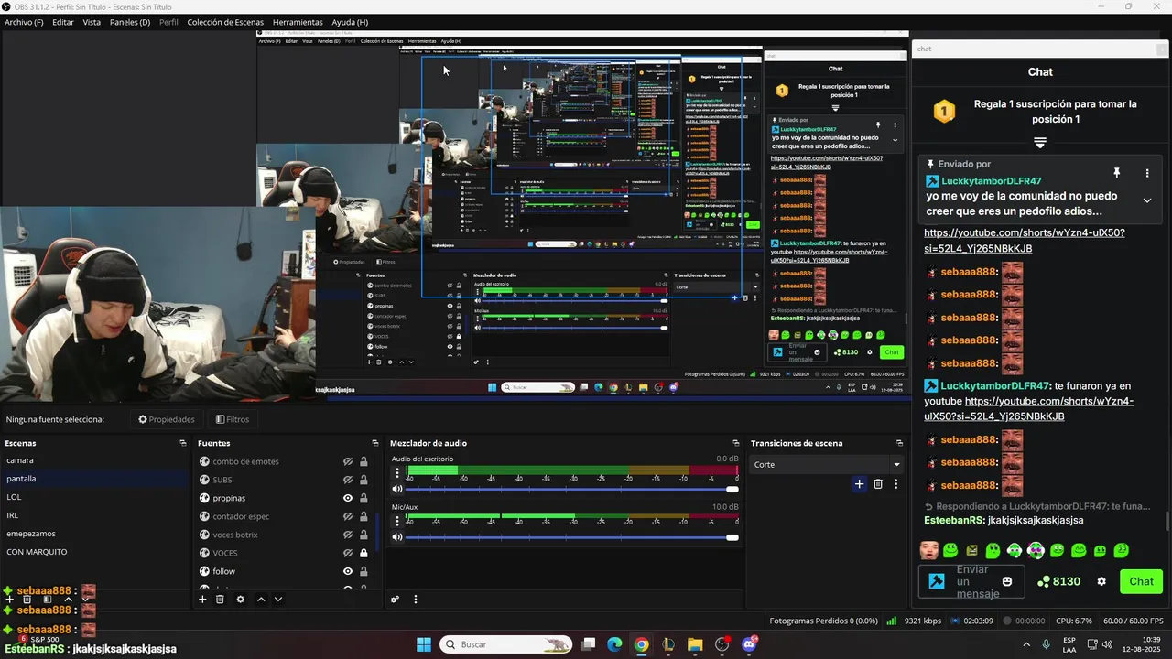Screen dimensions: 1172x659
Task: Move source down with arrow icon
Action: coord(278,600)
